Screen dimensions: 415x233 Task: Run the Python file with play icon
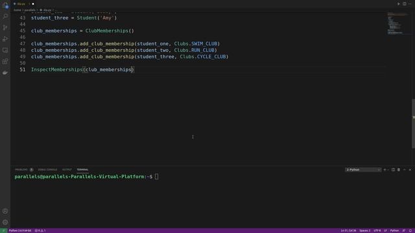[398, 4]
